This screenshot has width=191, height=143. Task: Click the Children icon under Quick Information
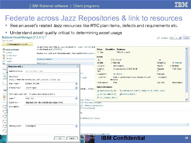121,91
